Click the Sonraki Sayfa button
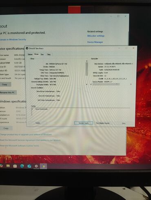 pos(84,123)
